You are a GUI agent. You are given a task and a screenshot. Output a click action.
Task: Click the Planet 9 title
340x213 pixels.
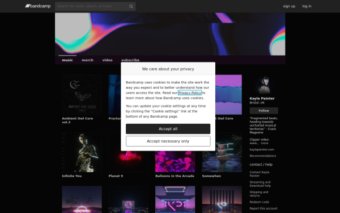[x=116, y=176]
